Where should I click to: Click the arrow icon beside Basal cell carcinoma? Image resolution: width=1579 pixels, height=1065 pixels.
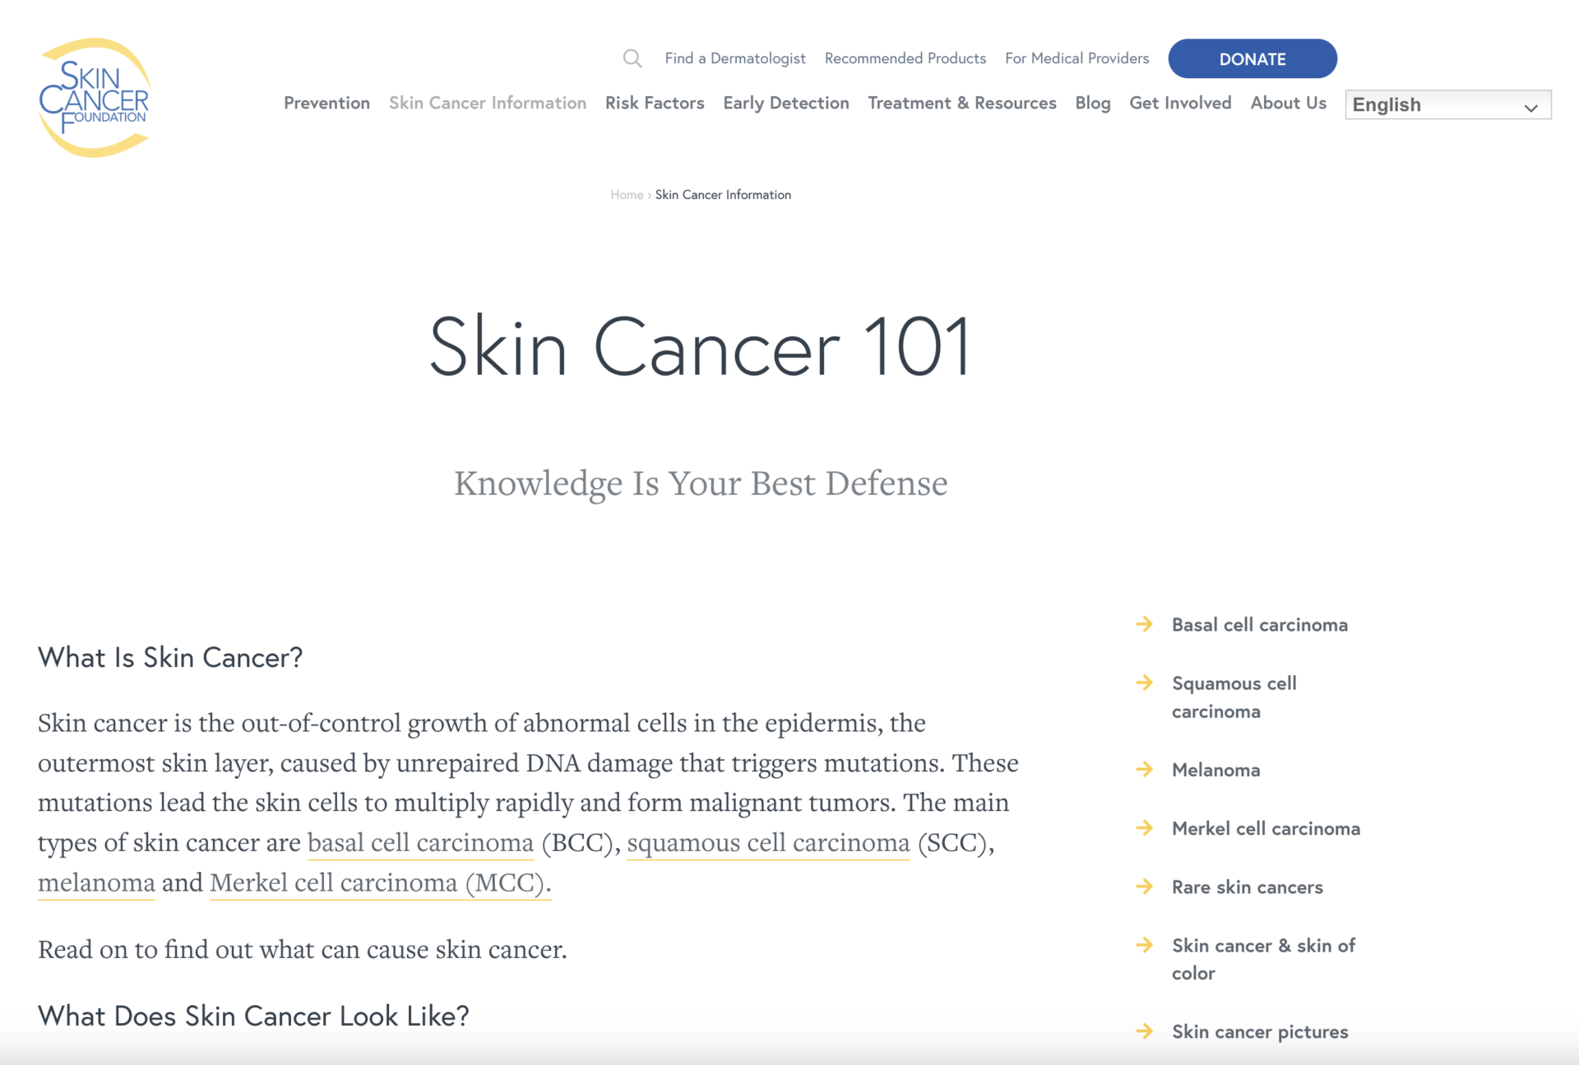(x=1144, y=623)
